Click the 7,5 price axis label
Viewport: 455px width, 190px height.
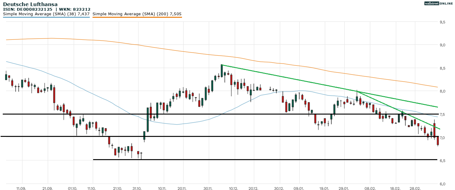click(442, 115)
